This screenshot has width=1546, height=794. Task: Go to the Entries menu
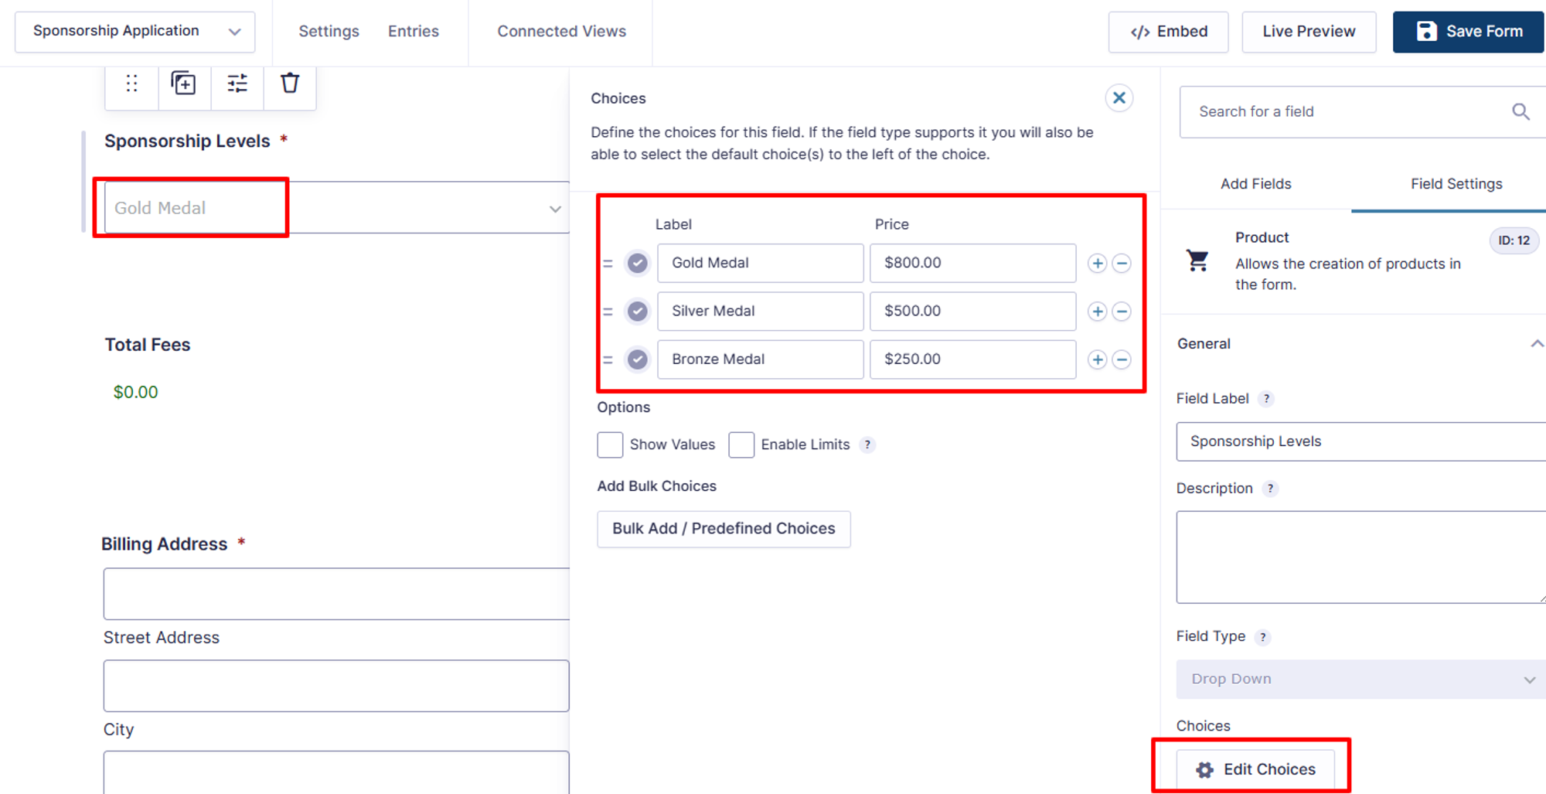point(413,32)
